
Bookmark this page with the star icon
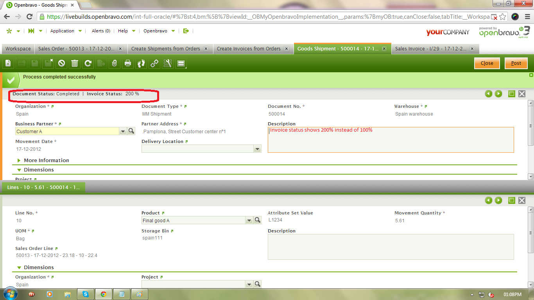click(503, 17)
